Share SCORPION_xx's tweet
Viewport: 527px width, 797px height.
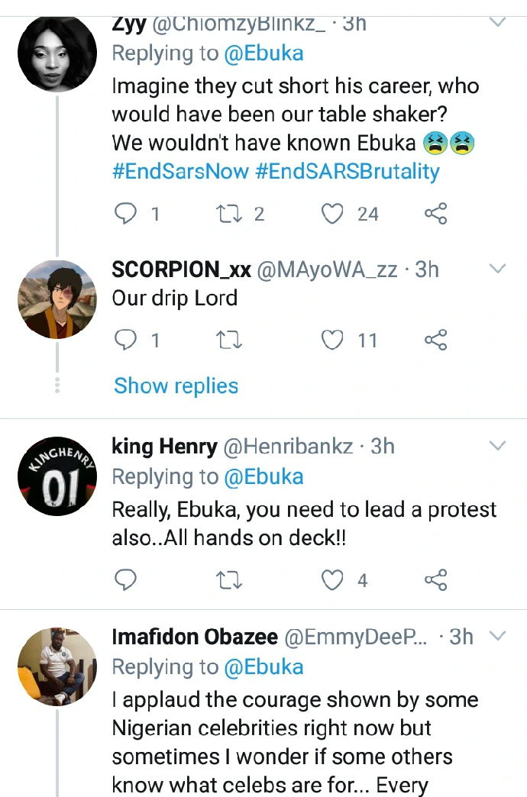(435, 340)
